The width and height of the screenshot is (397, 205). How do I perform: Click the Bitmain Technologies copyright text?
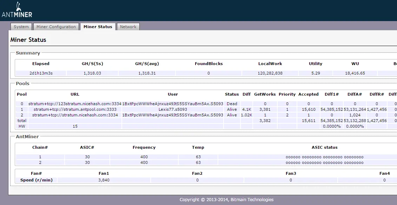(x=226, y=200)
